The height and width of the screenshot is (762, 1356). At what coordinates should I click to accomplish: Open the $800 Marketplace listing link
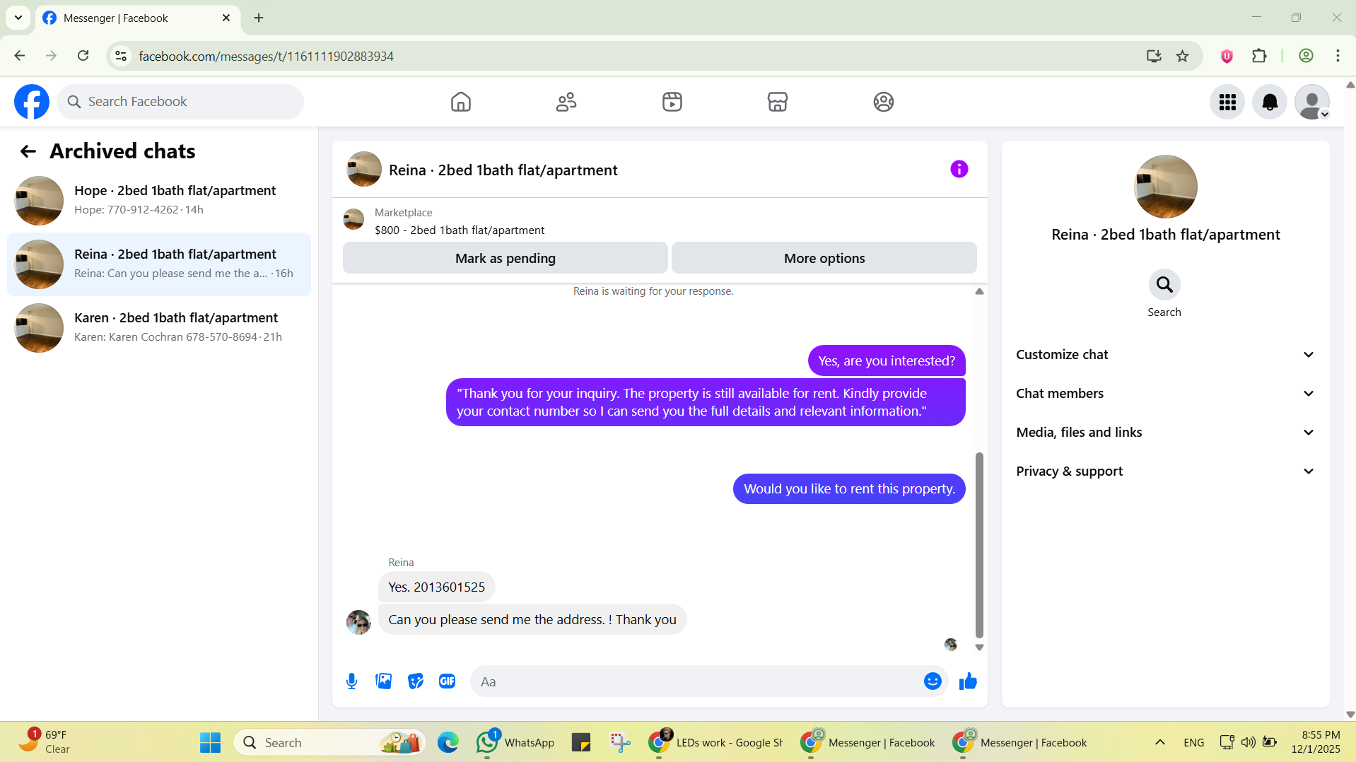[x=459, y=230]
